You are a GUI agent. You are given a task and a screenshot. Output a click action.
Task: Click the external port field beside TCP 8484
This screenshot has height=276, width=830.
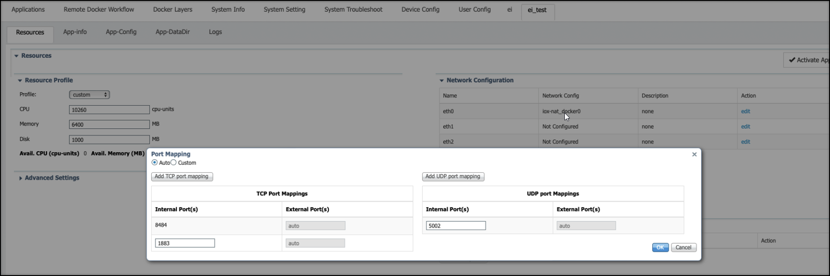click(315, 225)
